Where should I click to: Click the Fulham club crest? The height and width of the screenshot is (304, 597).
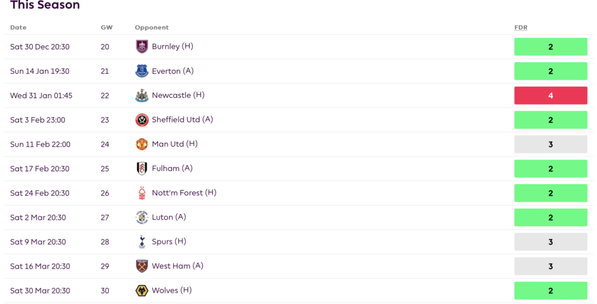click(x=142, y=169)
